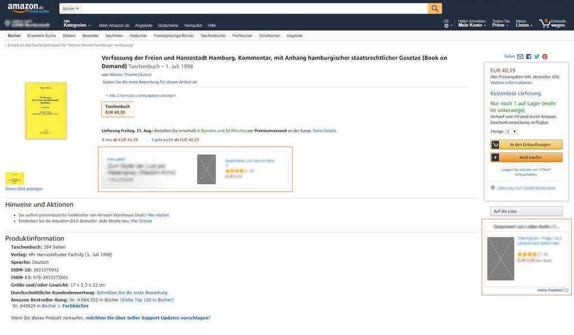The width and height of the screenshot is (574, 335).
Task: Go to Hörbücher in the subnavigation
Action: [138, 35]
